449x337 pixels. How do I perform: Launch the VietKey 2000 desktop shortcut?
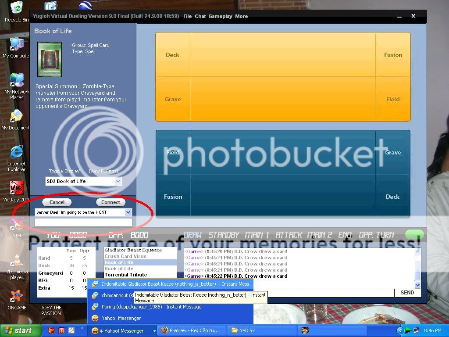pyautogui.click(x=16, y=191)
